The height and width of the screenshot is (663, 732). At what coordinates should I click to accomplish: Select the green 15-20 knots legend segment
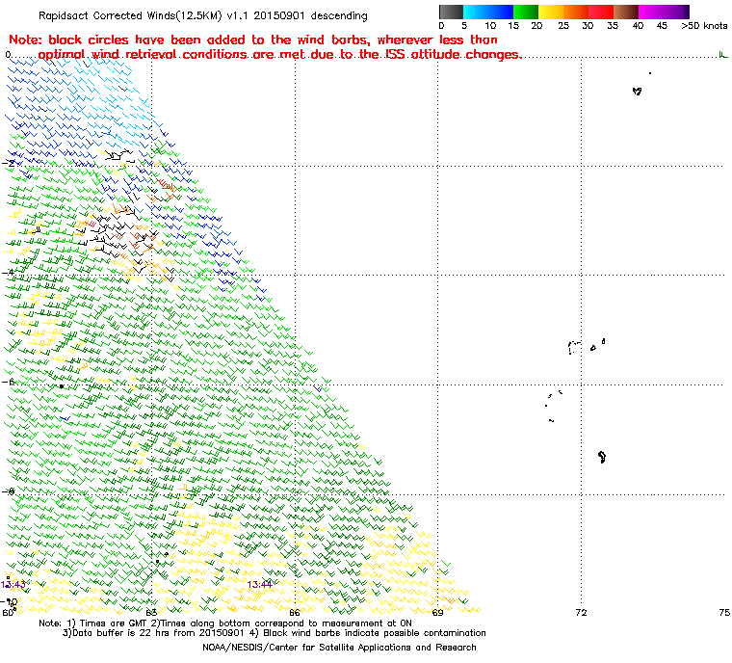pyautogui.click(x=526, y=12)
